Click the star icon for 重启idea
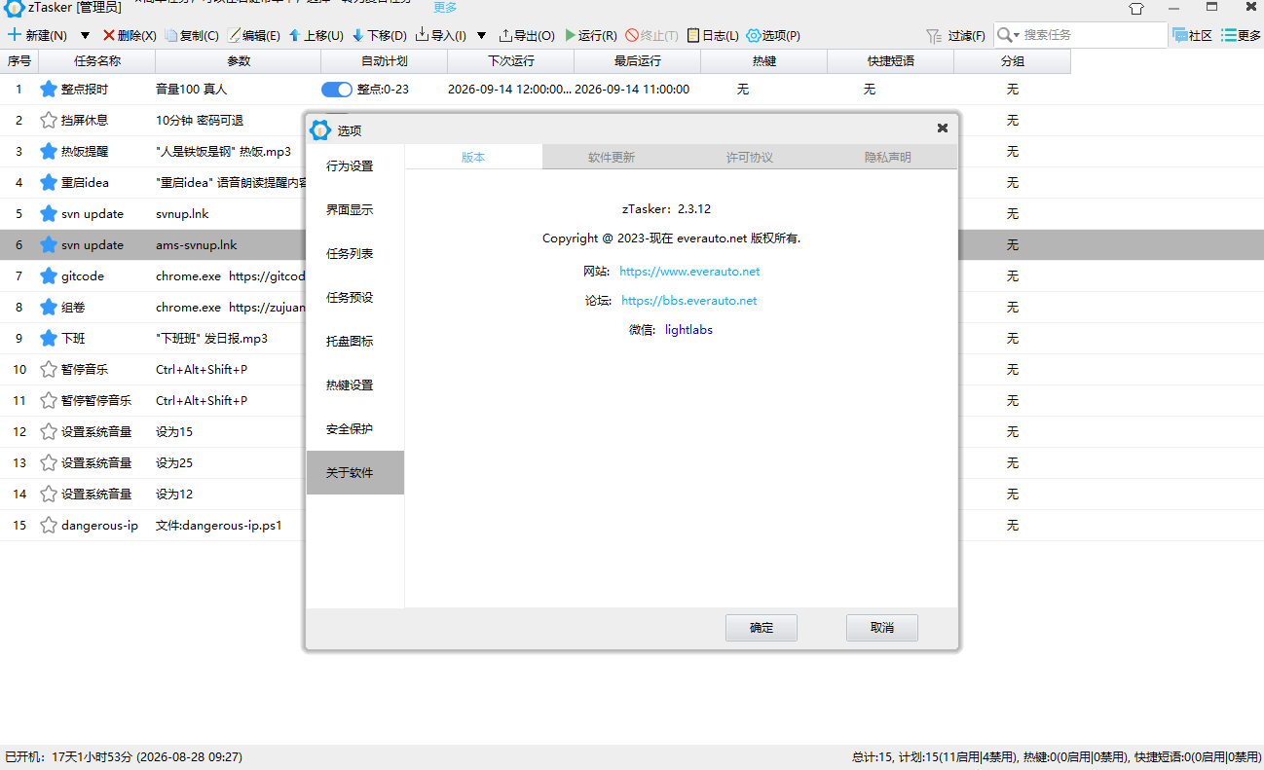 49,182
